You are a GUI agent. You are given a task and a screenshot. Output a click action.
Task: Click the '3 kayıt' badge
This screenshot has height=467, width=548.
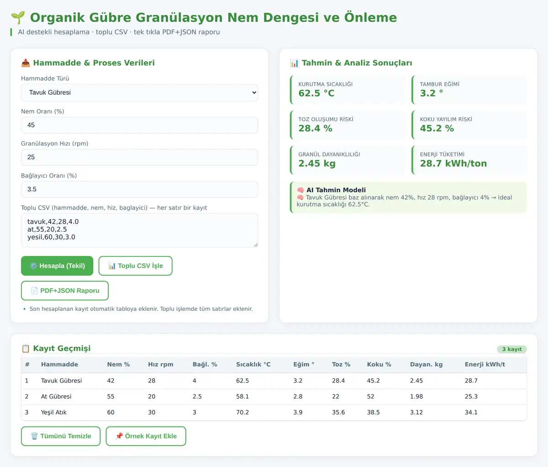point(512,349)
